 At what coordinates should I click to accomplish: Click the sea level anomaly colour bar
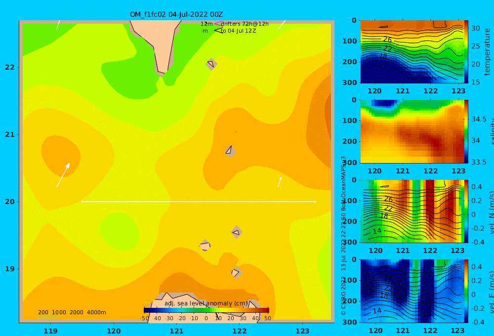click(206, 310)
